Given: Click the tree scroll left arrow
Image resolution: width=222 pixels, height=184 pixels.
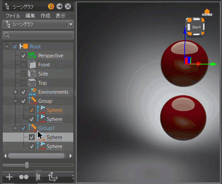Looking at the screenshot, I should click(5, 156).
